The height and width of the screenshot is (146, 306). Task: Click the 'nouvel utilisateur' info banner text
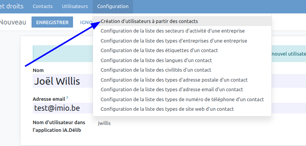[x=289, y=54]
